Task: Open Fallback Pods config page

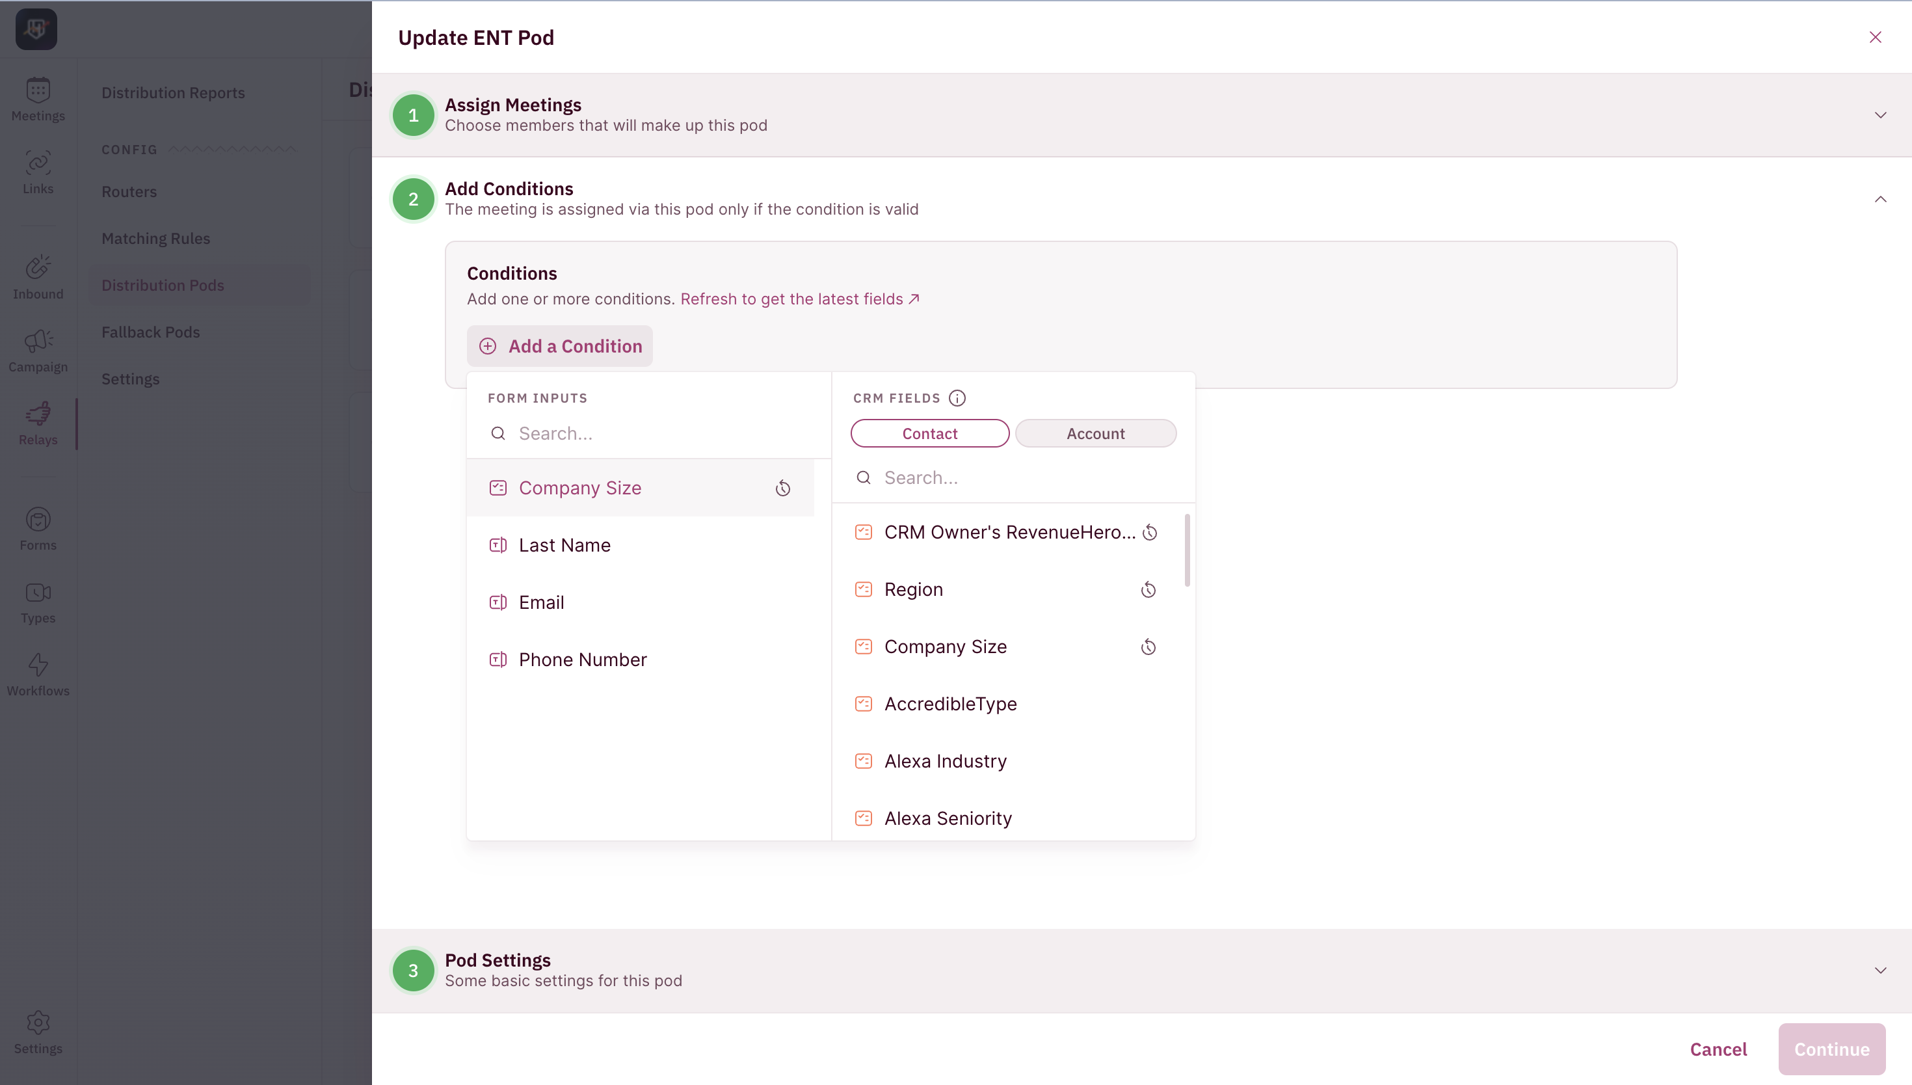Action: (150, 332)
